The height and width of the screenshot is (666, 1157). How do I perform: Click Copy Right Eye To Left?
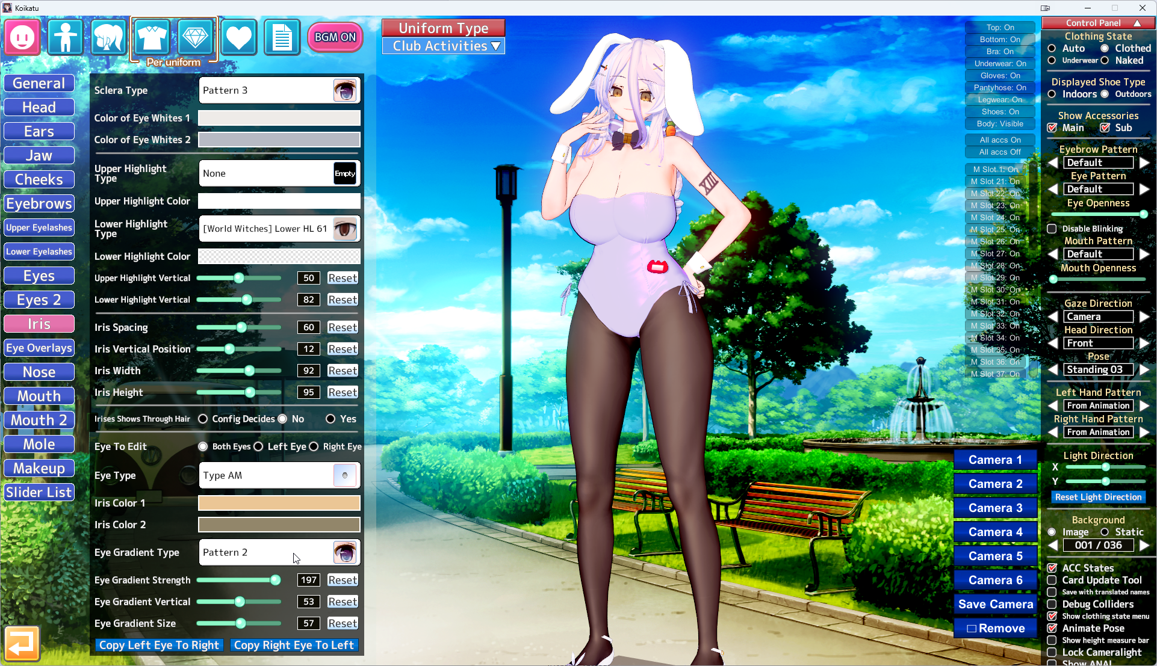click(294, 645)
